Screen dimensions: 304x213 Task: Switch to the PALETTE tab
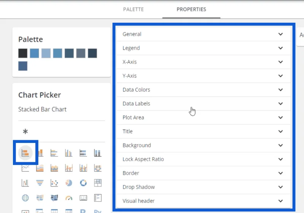click(133, 9)
